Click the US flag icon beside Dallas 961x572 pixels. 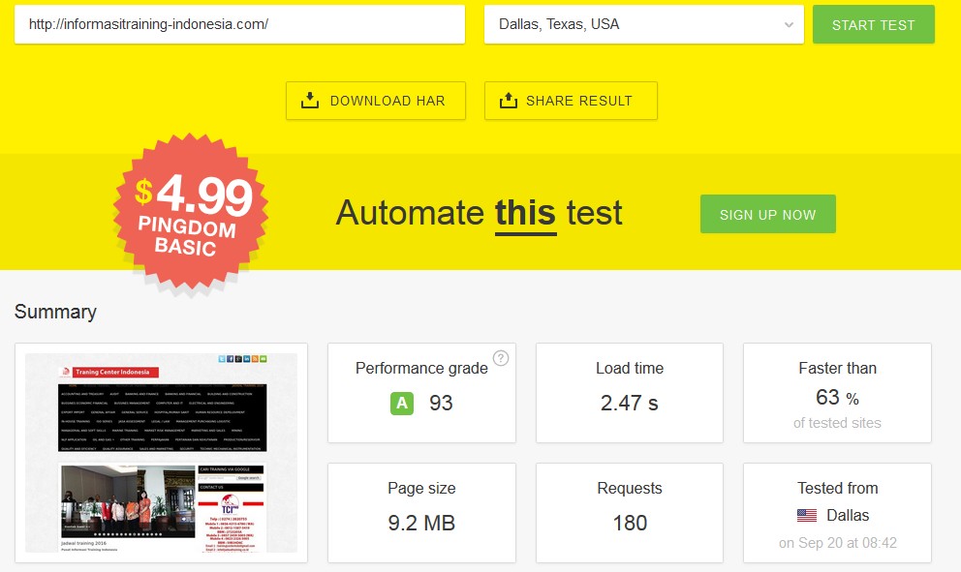click(807, 516)
